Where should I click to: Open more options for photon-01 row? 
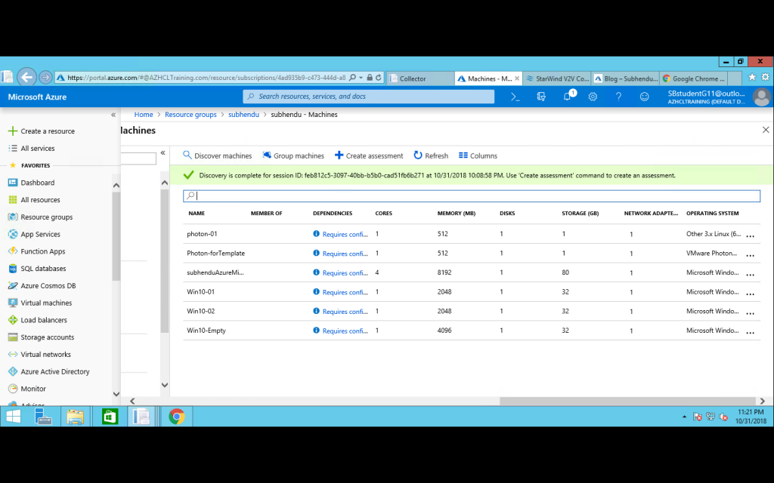pos(751,236)
